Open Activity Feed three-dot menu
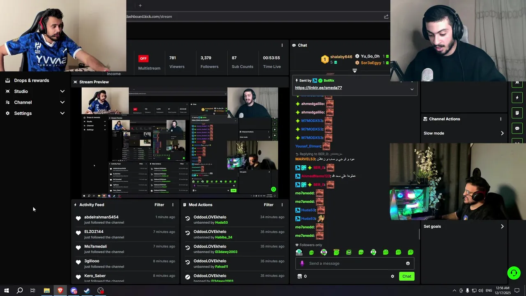The width and height of the screenshot is (526, 296). (173, 205)
